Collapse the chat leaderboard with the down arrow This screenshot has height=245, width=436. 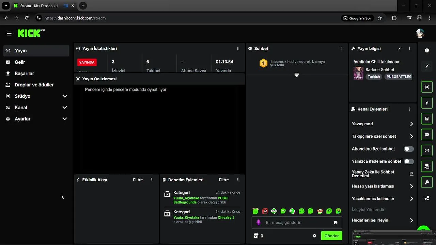(x=297, y=75)
